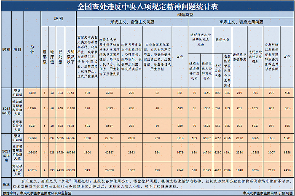Select the 时期 column header
The width and height of the screenshot is (295, 196).
coord(6,50)
